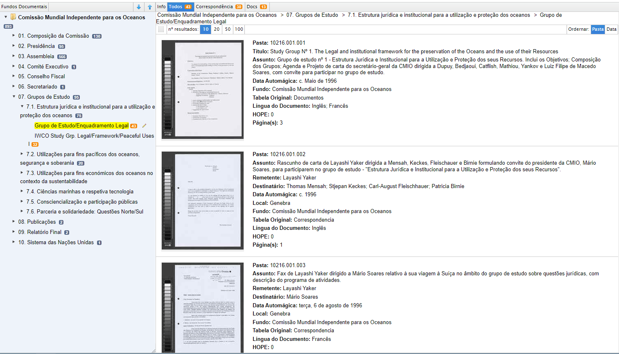The image size is (619, 354).
Task: Expand the 03. Assembleia tree node
Action: pos(14,56)
